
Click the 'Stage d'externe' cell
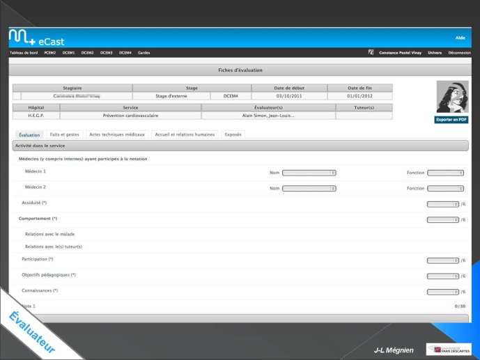pos(171,96)
